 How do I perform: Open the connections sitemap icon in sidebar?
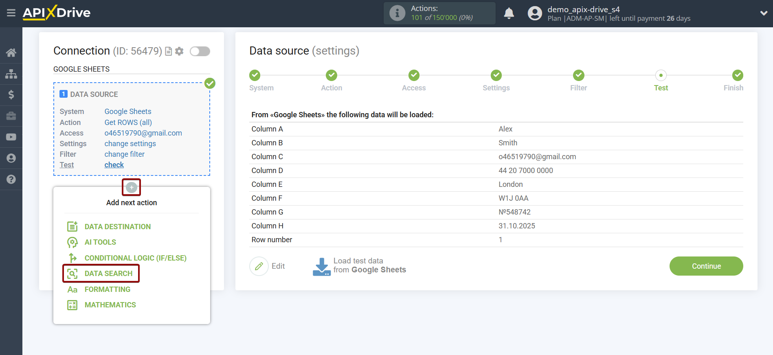[x=11, y=74]
